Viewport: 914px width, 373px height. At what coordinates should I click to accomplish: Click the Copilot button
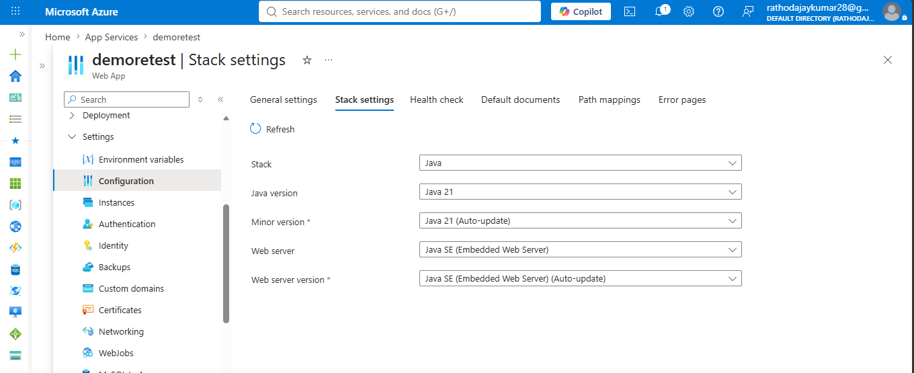pyautogui.click(x=581, y=11)
